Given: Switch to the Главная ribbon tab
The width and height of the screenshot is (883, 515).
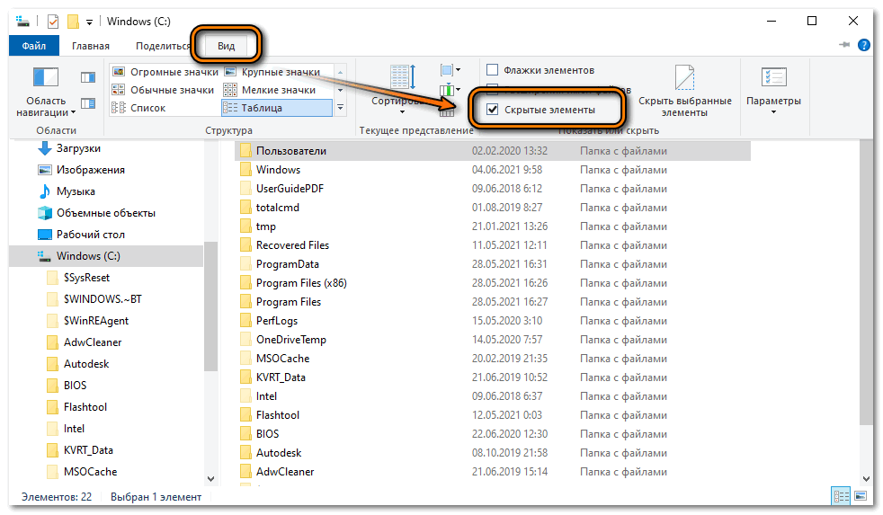Looking at the screenshot, I should click(91, 46).
